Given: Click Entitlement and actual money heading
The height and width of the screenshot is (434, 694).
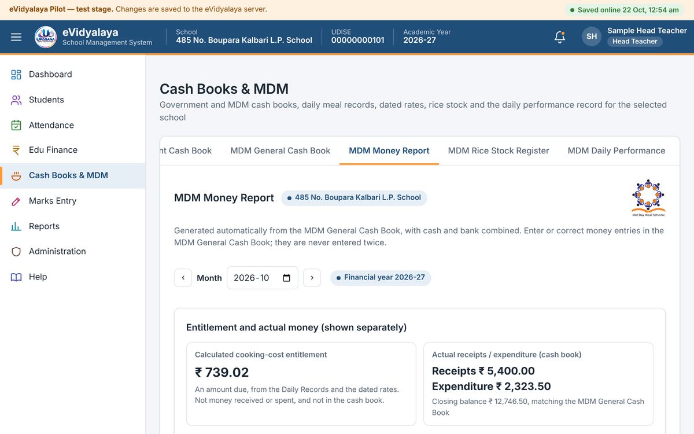Looking at the screenshot, I should 296,328.
